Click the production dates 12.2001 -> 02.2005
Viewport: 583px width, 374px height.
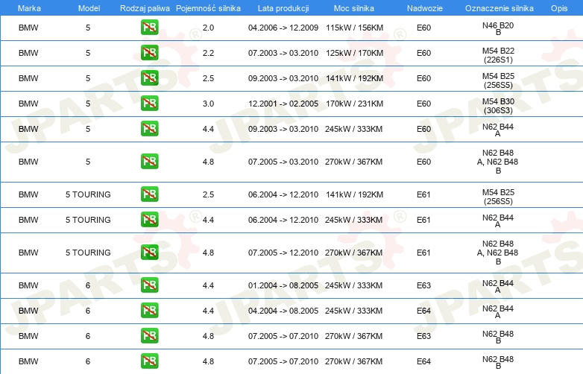283,104
